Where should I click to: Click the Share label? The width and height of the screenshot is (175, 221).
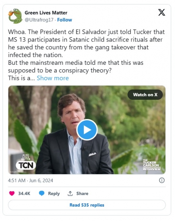[x=82, y=193]
